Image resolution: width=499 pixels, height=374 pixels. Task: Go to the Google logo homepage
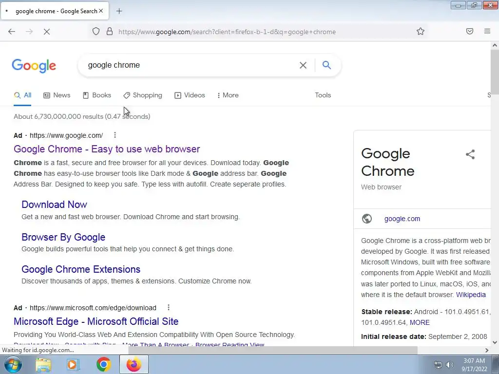tap(34, 66)
